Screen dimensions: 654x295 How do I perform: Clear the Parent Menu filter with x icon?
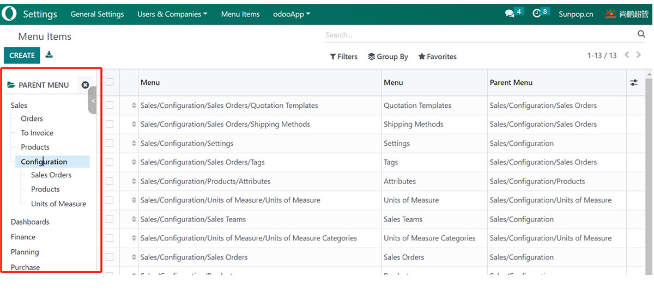click(x=85, y=85)
